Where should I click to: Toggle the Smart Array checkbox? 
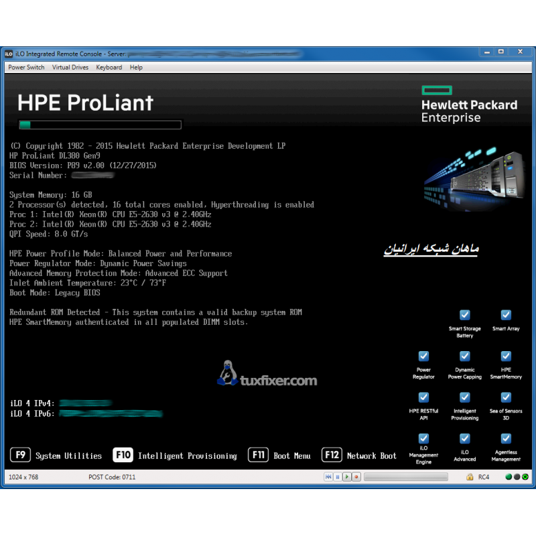point(506,315)
